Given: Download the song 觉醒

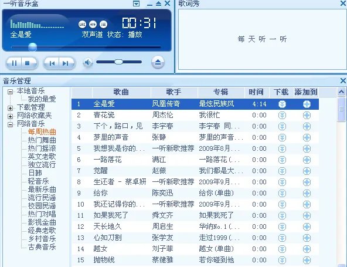Looking at the screenshot, I should tap(282, 171).
